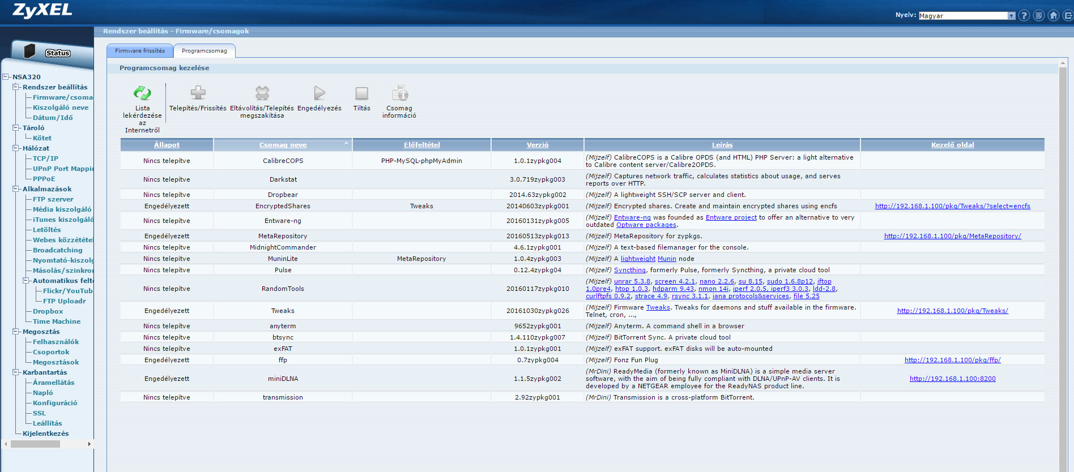Viewport: 1074px width, 472px height.
Task: Click the Tiltás stop icon
Action: pyautogui.click(x=361, y=93)
